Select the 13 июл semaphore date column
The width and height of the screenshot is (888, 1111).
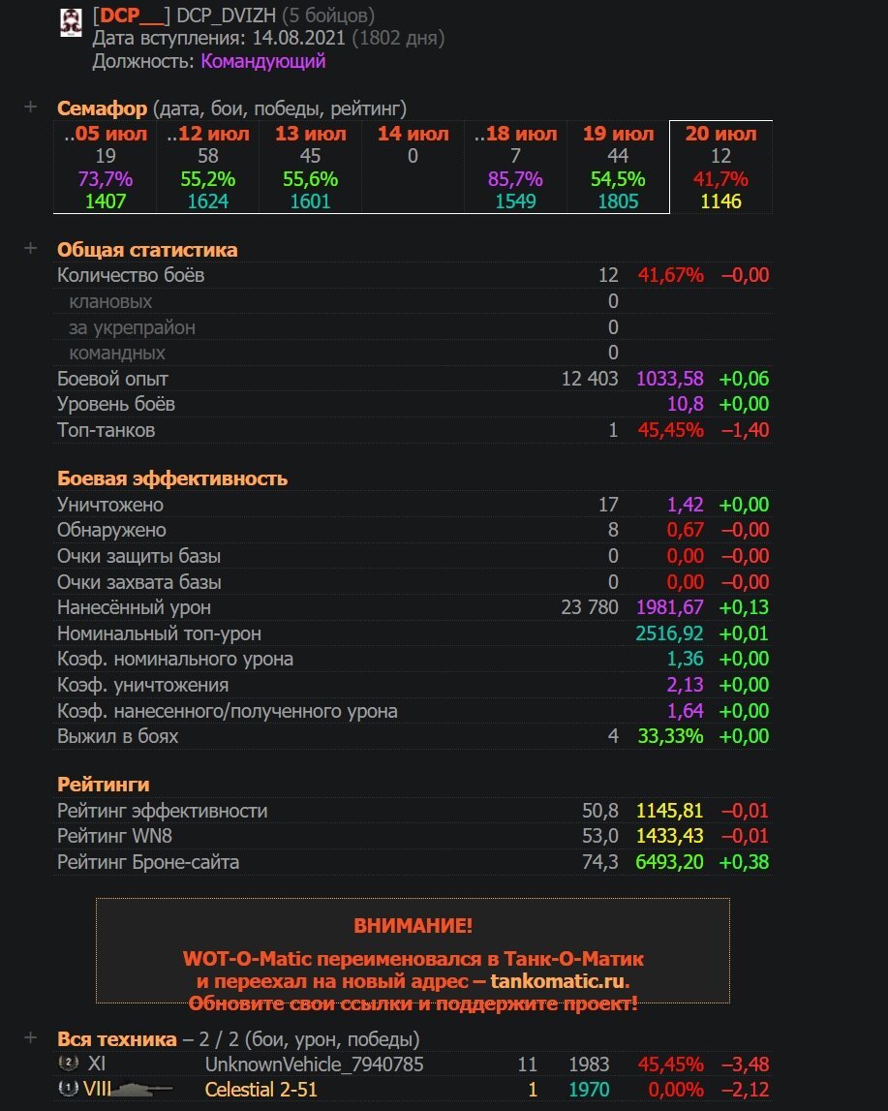(x=310, y=168)
